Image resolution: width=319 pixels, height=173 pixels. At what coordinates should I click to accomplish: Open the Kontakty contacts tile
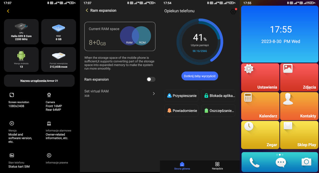pos(299,106)
